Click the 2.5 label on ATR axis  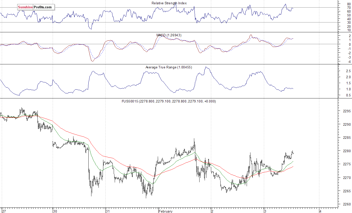(348, 71)
